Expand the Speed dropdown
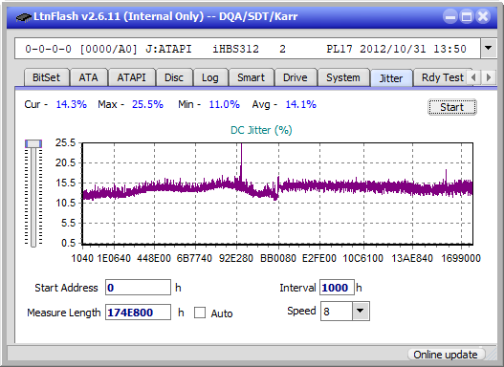 (361, 311)
